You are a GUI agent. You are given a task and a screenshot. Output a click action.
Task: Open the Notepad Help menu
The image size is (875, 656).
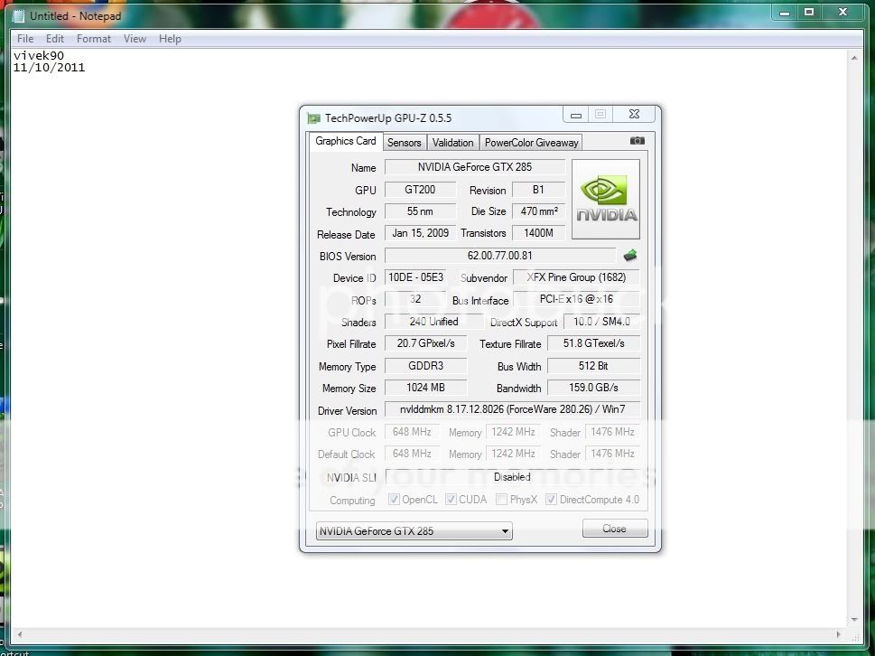point(170,39)
